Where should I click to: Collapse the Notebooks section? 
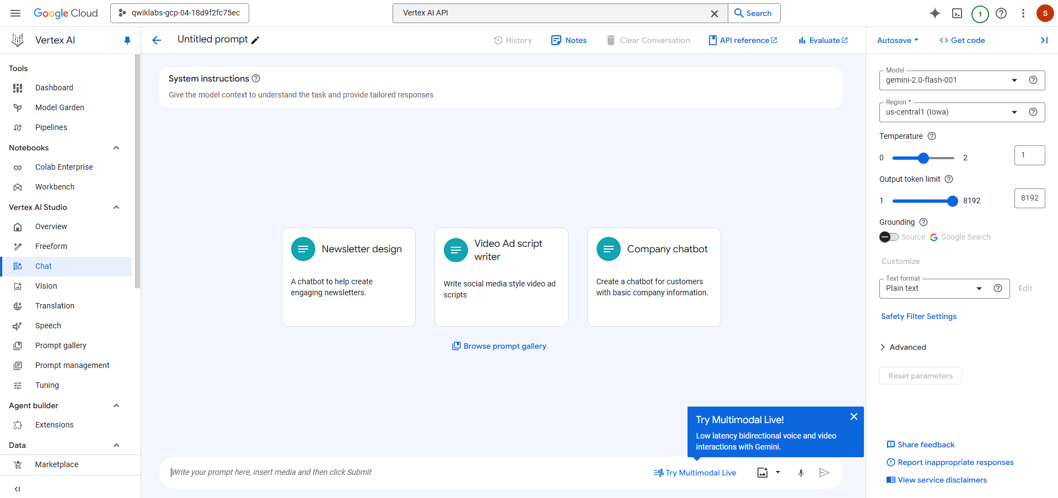coord(116,148)
